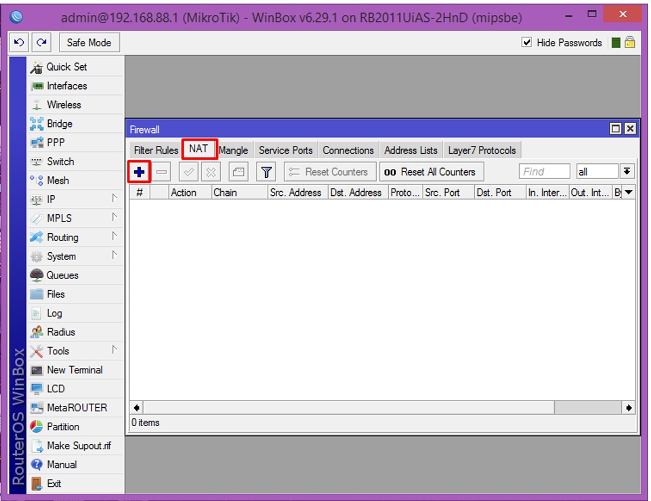Expand the IP submenu
This screenshot has width=651, height=501.
pos(75,199)
